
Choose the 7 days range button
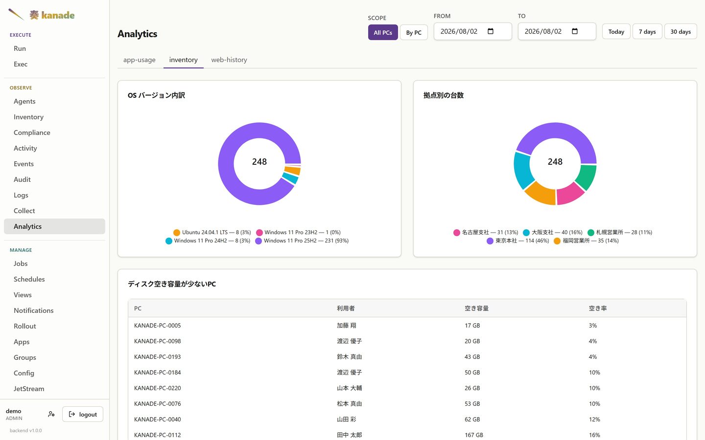pos(647,31)
